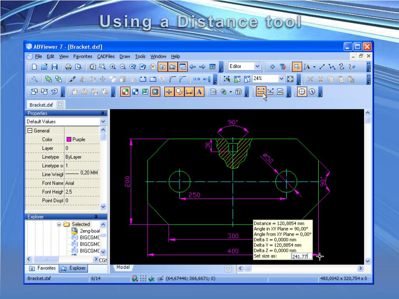Open the Text tool dropdown arrow
399x299 pixels.
pos(314,67)
